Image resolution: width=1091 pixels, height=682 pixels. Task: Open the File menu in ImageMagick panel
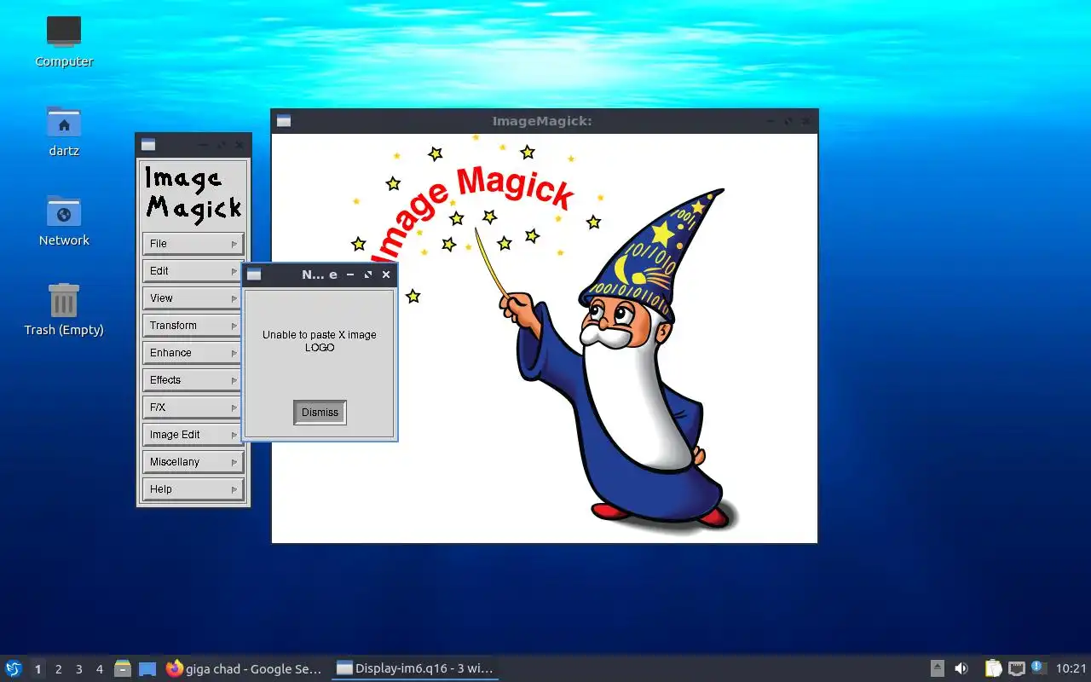click(x=193, y=244)
